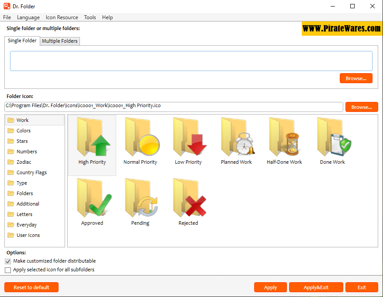Pick the Approved checkmark folder icon
Screen dimensions: 383x297
click(92, 199)
